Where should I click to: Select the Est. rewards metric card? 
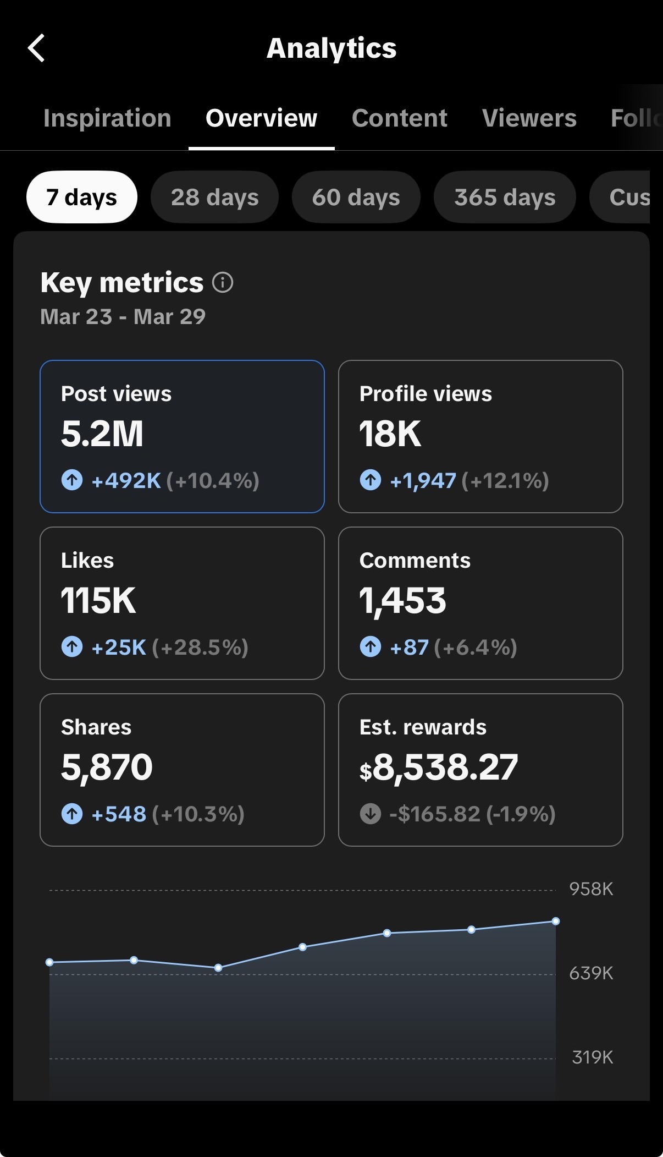pos(480,770)
